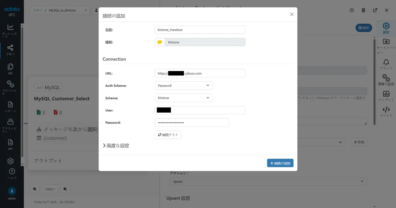
Task: Open the 150% zoom level dropdown
Action: [x=50, y=189]
